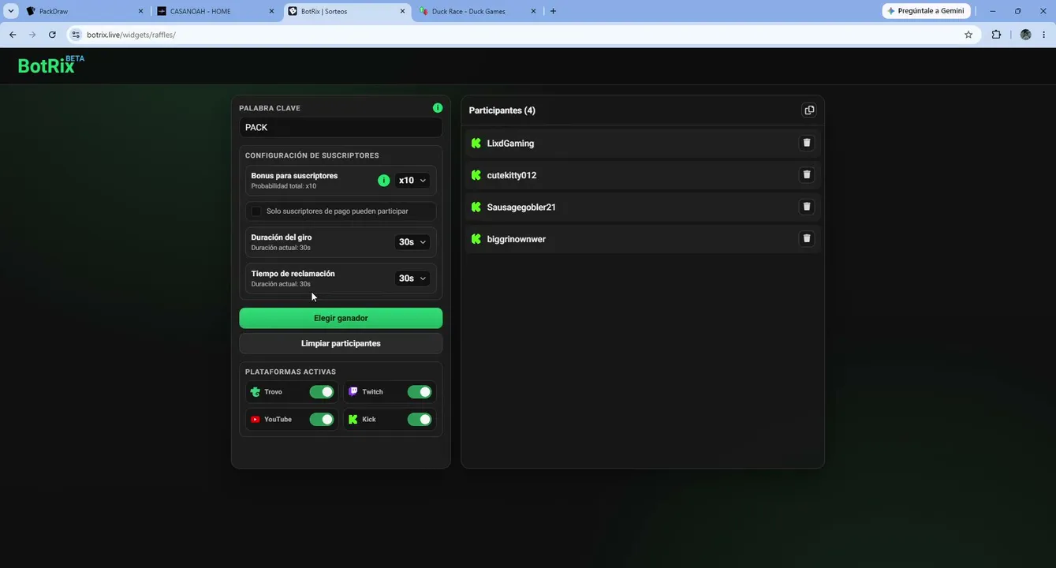
Task: Go back with browser back arrow
Action: [x=13, y=35]
